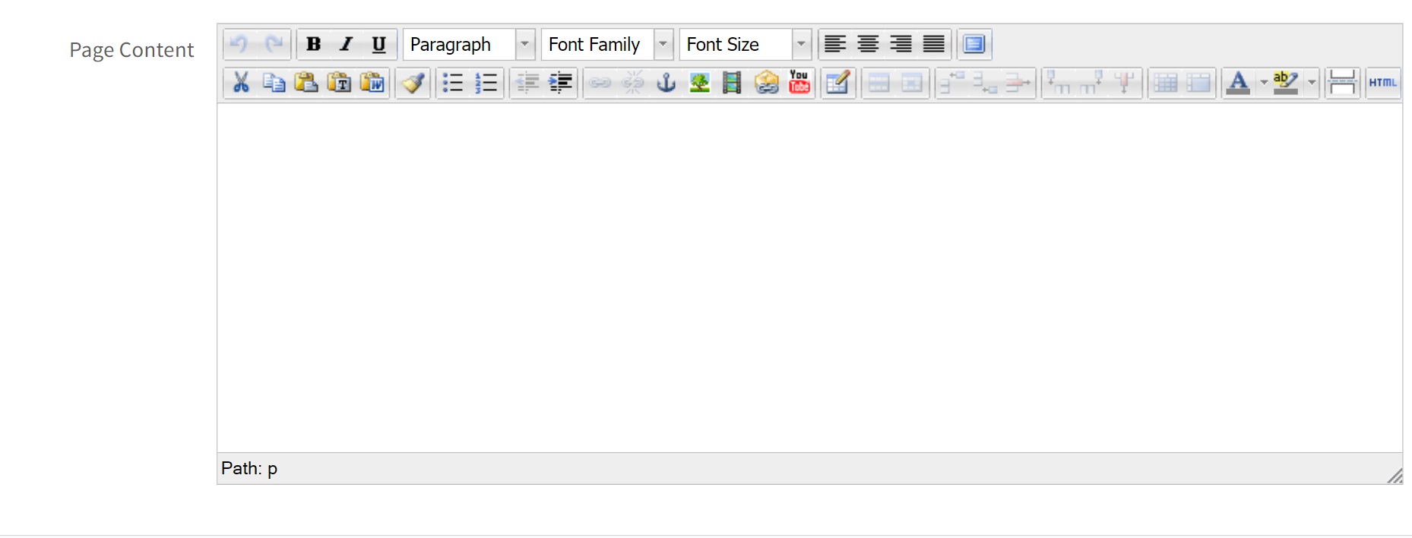Edit HTML source with the HTML button
The image size is (1412, 538).
pyautogui.click(x=1382, y=83)
